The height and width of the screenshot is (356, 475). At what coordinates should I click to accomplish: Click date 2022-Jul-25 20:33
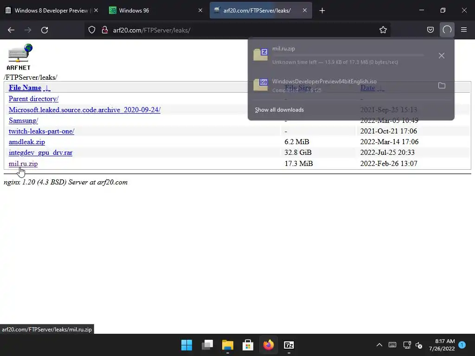point(387,153)
